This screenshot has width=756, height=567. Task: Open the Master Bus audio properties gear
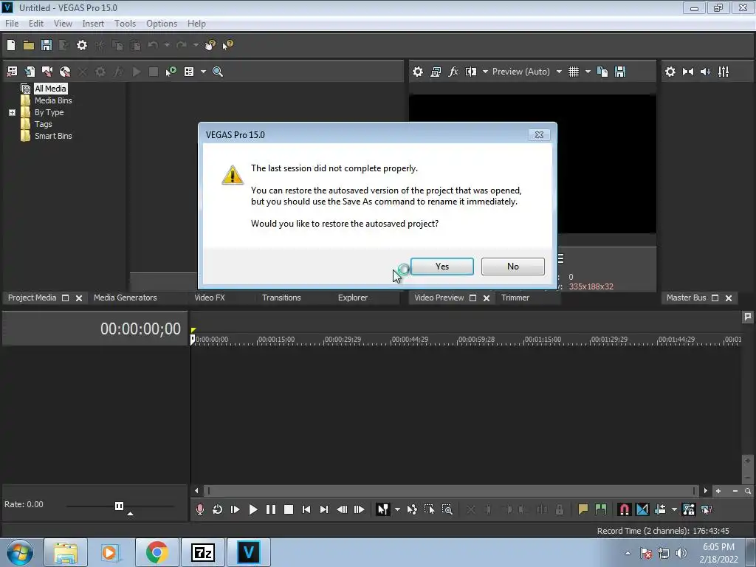[x=670, y=72]
